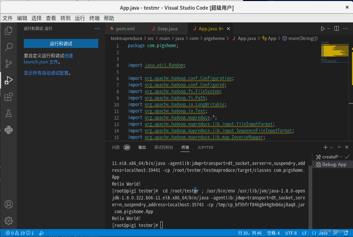This screenshot has height=237, width=353.
Task: Expand the run options dropdown arrow
Action: [x=329, y=29]
